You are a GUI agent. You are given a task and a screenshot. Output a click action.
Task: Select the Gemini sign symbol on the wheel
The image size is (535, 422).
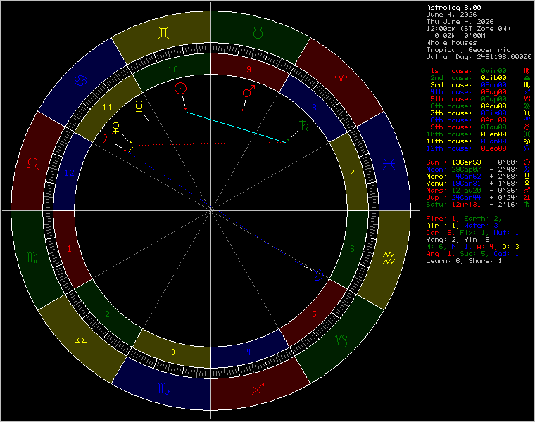[164, 33]
